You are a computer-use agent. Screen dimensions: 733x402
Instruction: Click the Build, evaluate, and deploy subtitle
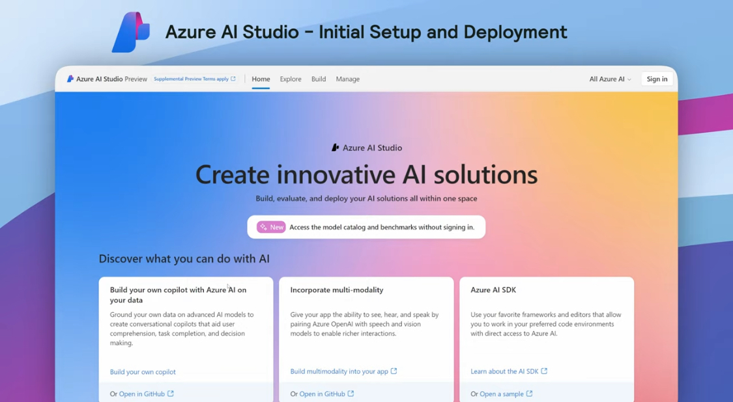pyautogui.click(x=366, y=198)
